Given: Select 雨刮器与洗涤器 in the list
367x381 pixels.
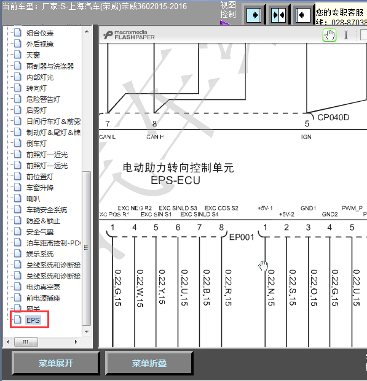Looking at the screenshot, I should 50,66.
